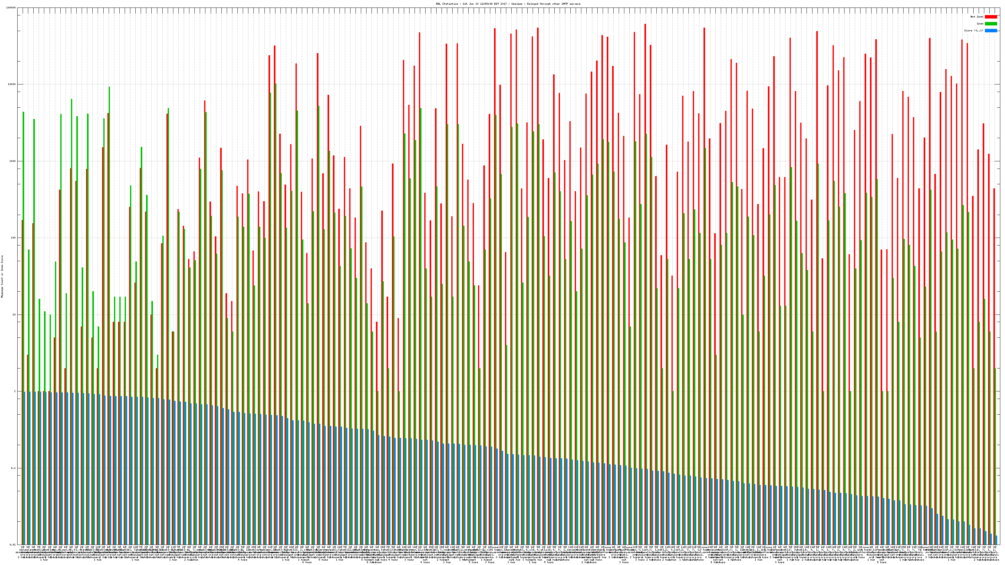
Task: Click the 10 y-axis tick label
Action: click(x=14, y=315)
